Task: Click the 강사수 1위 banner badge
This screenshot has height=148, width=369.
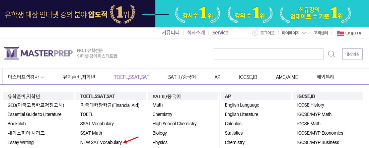Action: [198, 15]
